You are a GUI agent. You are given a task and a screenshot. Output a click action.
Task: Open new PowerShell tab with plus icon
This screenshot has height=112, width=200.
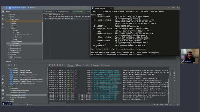click(x=116, y=8)
